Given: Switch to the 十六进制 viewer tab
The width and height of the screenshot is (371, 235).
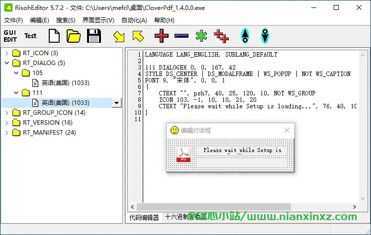Looking at the screenshot, I should pyautogui.click(x=185, y=217).
